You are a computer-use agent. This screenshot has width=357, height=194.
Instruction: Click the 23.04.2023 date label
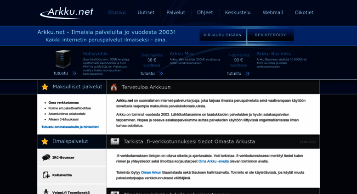(x=307, y=142)
